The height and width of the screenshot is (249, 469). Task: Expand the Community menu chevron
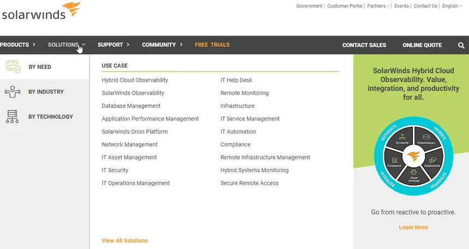pyautogui.click(x=181, y=45)
